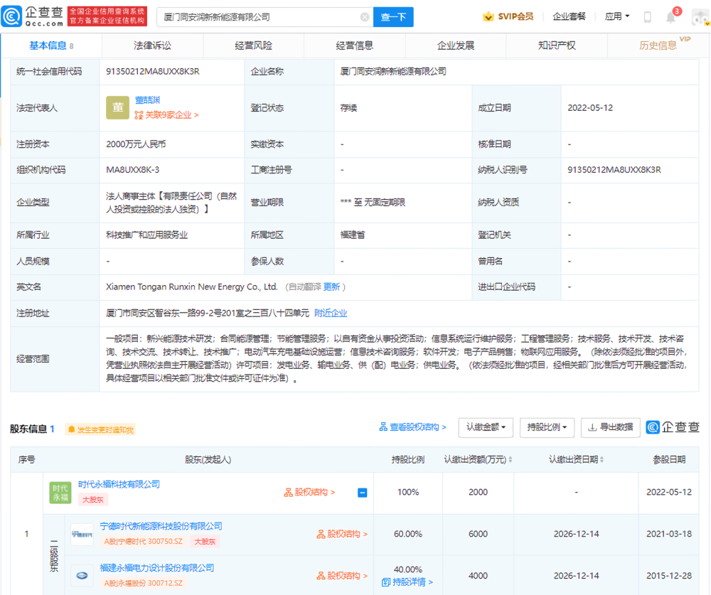Open 持股比例 dropdown
Image resolution: width=711 pixels, height=595 pixels.
click(547, 427)
